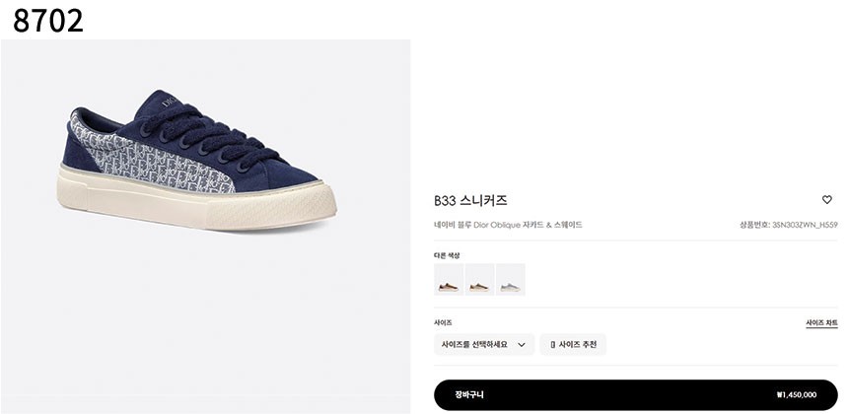This screenshot has width=848, height=414.
Task: Select the gray sneaker color thumbnail
Action: click(510, 279)
